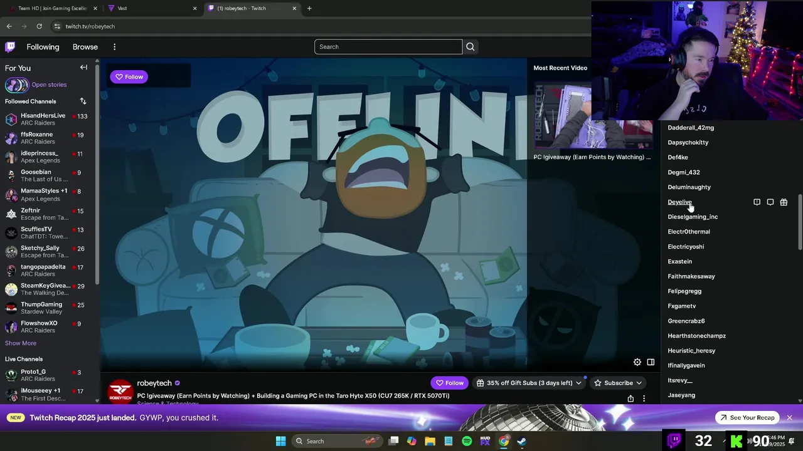Click robeytech channel name

point(154,383)
